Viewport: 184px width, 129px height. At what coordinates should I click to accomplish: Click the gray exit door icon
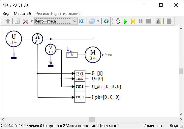(169, 21)
